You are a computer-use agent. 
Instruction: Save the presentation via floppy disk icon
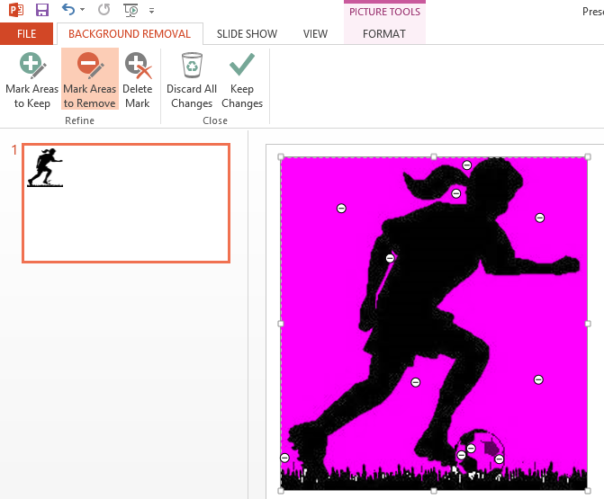click(42, 11)
